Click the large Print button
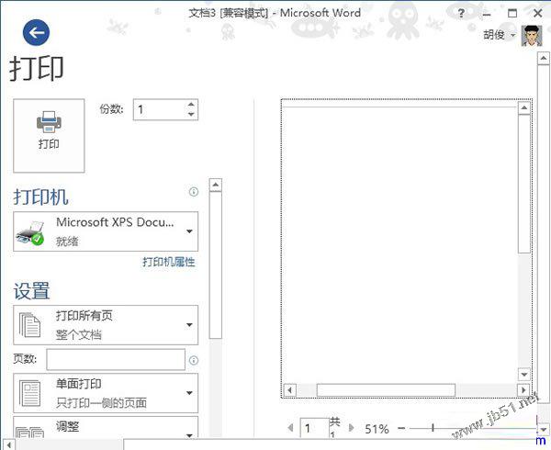Screen dimensions: 551x450 49,136
